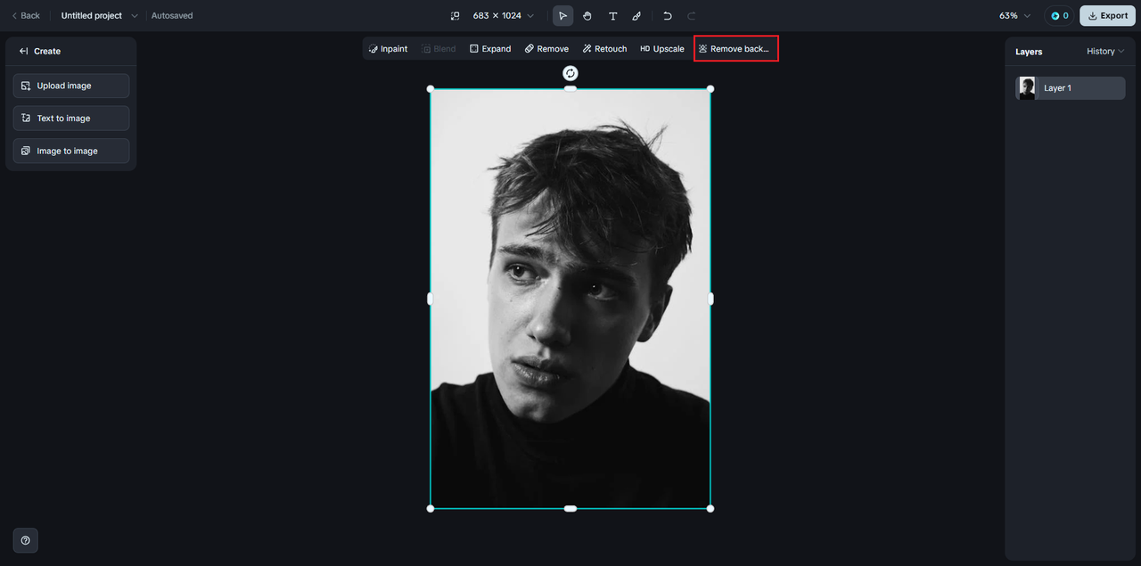Select the Hand pan tool
1141x566 pixels.
pos(587,16)
